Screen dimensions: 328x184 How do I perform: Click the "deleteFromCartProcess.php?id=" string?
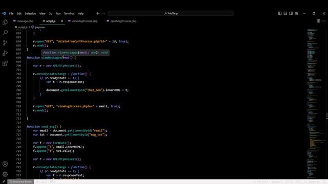[82, 41]
